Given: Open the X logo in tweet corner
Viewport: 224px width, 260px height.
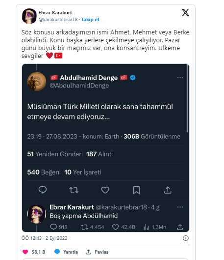Looking at the screenshot, I should (185, 13).
